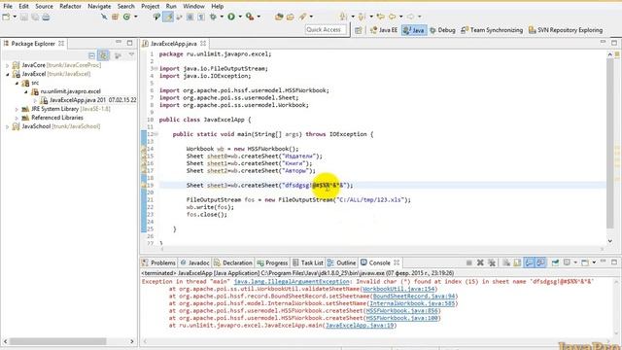This screenshot has width=622, height=350.
Task: Switch to Debug perspective
Action: click(x=442, y=30)
